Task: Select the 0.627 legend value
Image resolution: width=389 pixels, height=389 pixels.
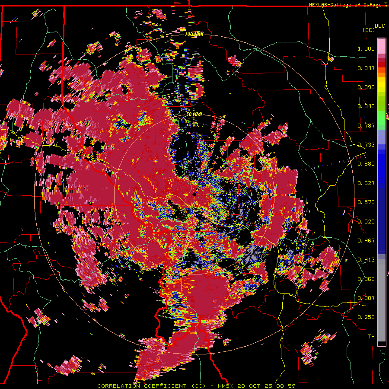Action: click(x=366, y=183)
